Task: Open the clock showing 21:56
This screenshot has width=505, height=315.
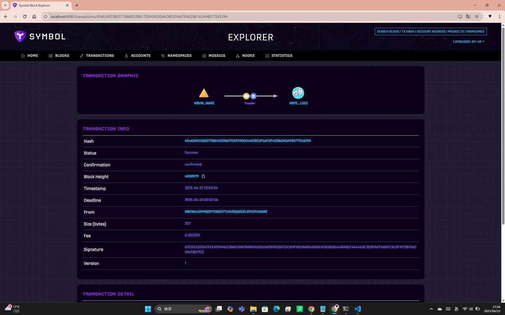Action: [492, 309]
